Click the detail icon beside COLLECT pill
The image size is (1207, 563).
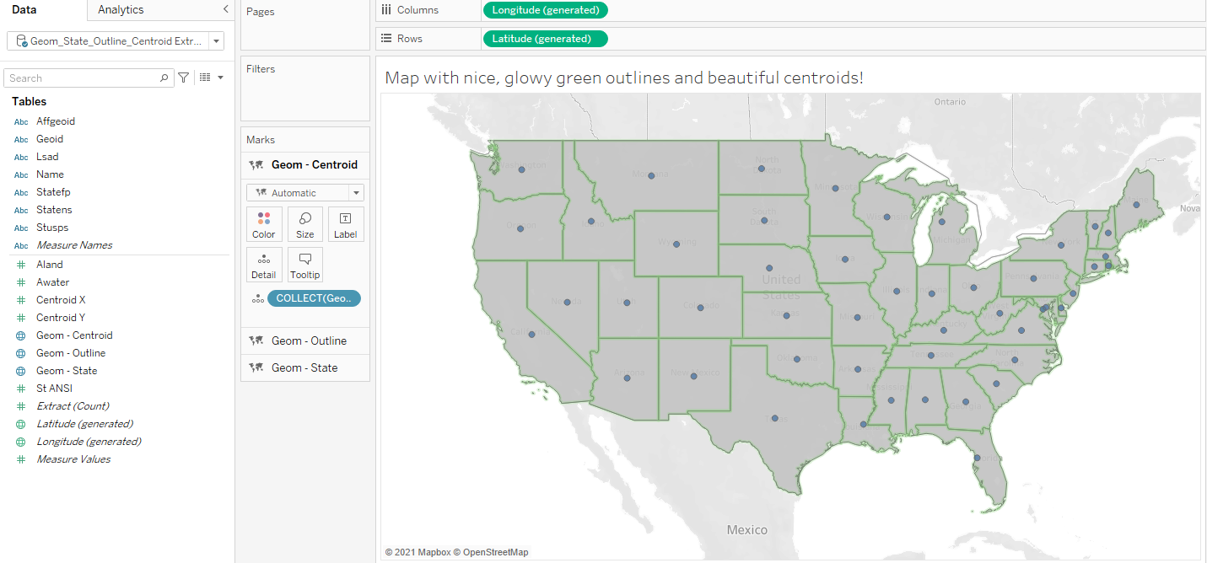[x=257, y=298]
